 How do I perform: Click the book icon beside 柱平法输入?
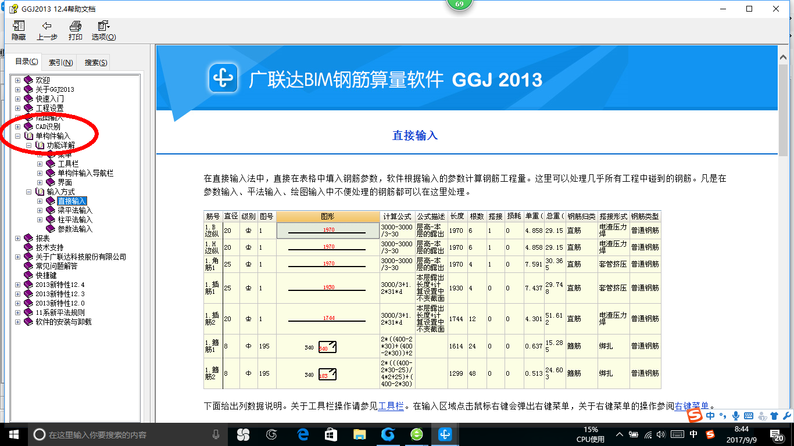(51, 220)
